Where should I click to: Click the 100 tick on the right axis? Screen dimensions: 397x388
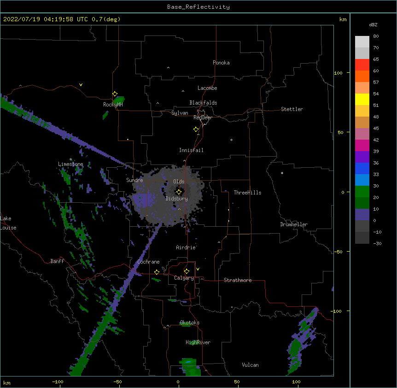[x=338, y=73]
